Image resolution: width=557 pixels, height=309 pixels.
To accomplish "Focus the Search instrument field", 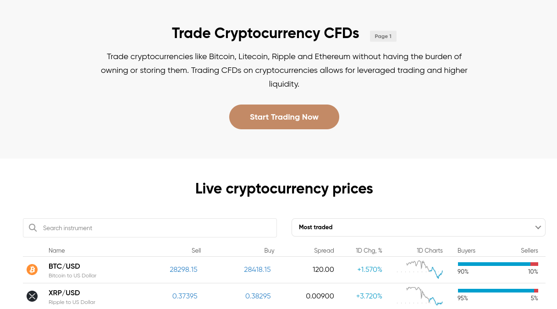I will pos(150,228).
